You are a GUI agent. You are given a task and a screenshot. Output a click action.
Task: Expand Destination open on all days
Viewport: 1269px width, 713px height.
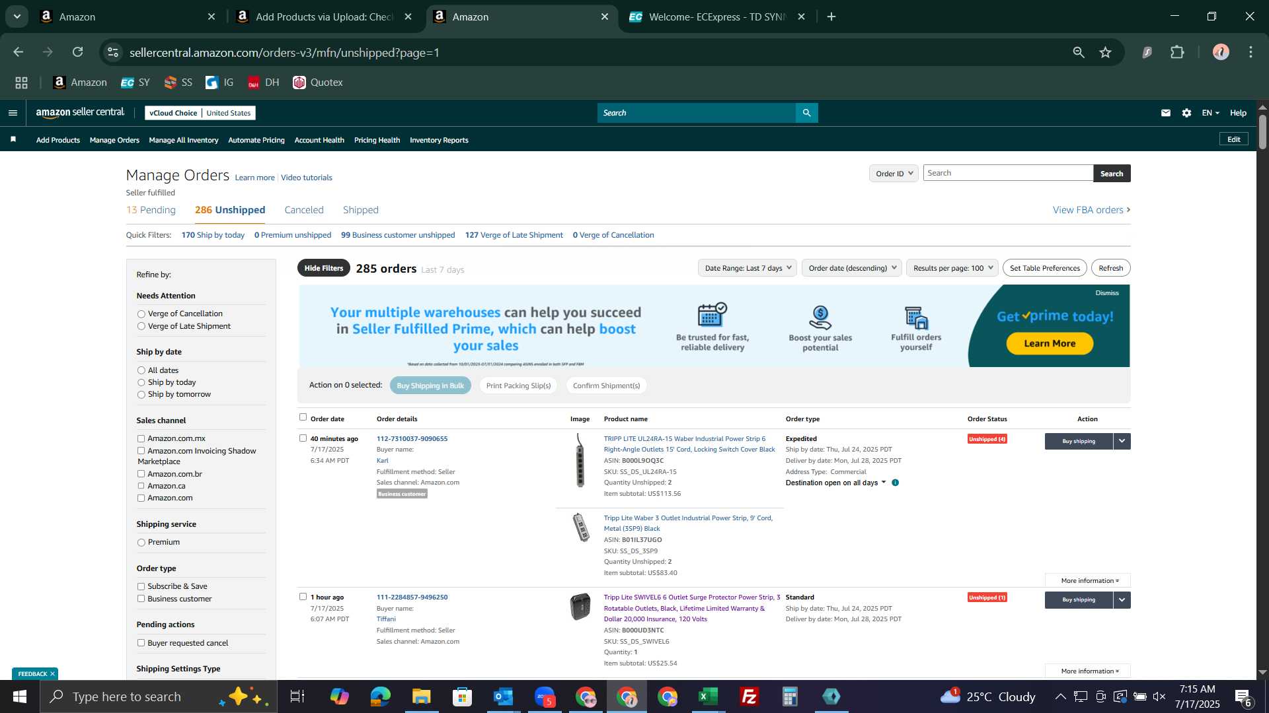[x=835, y=483]
